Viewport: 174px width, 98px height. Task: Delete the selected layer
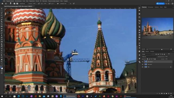pos(171,93)
